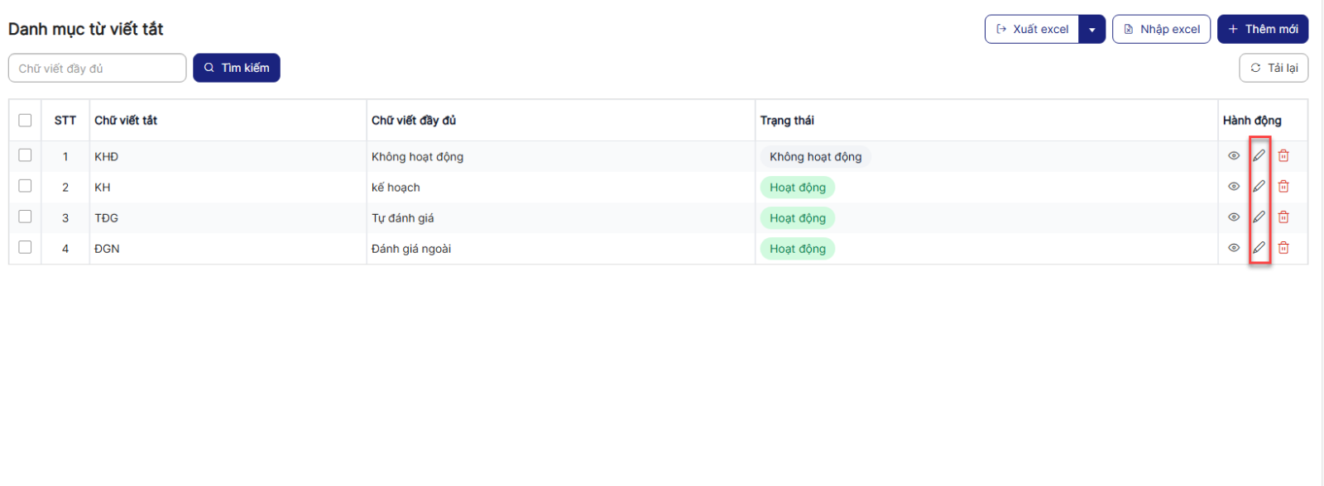View details via eye icon for TĐG row

(1234, 217)
